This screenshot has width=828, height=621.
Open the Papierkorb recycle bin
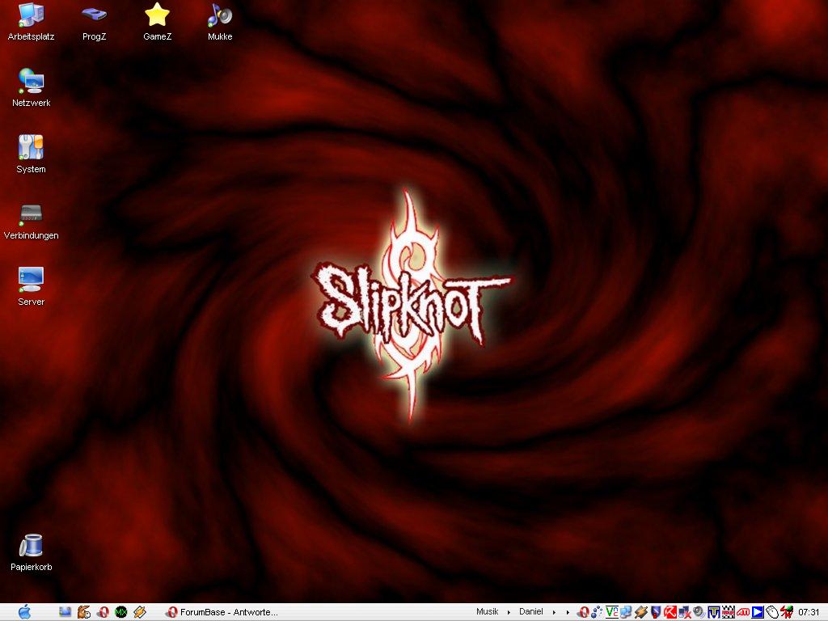coord(31,552)
